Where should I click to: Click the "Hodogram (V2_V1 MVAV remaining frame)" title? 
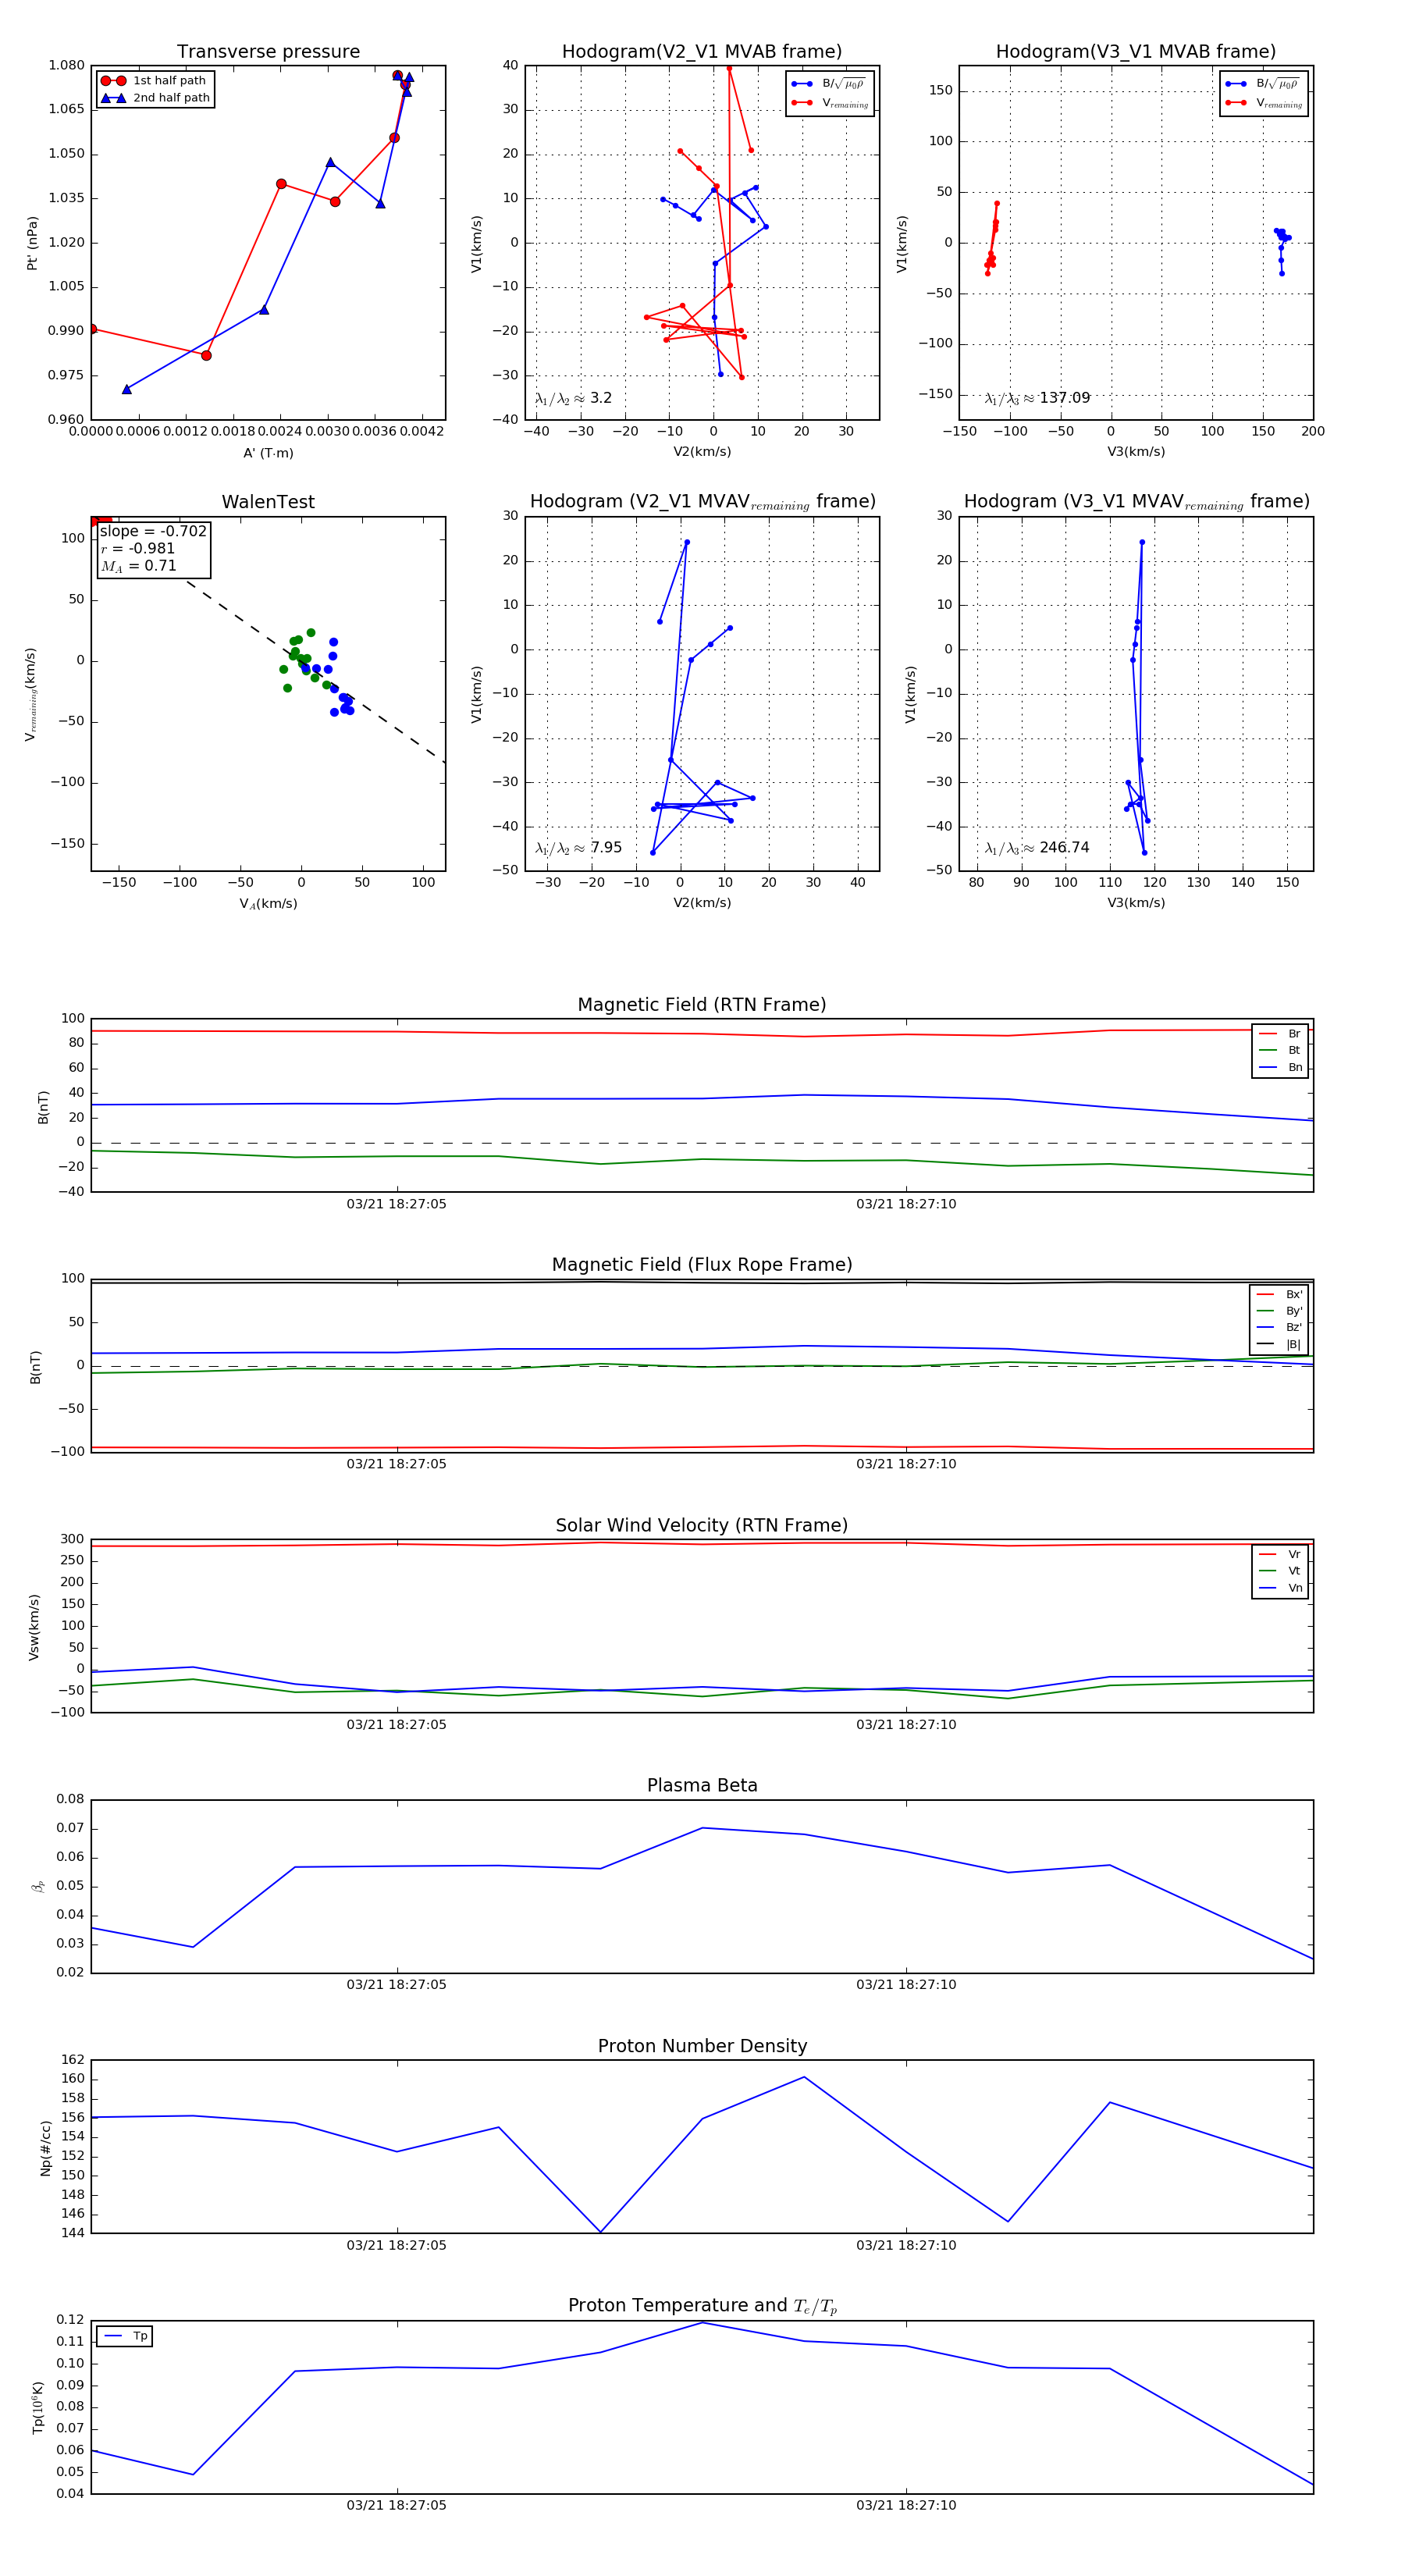click(702, 502)
